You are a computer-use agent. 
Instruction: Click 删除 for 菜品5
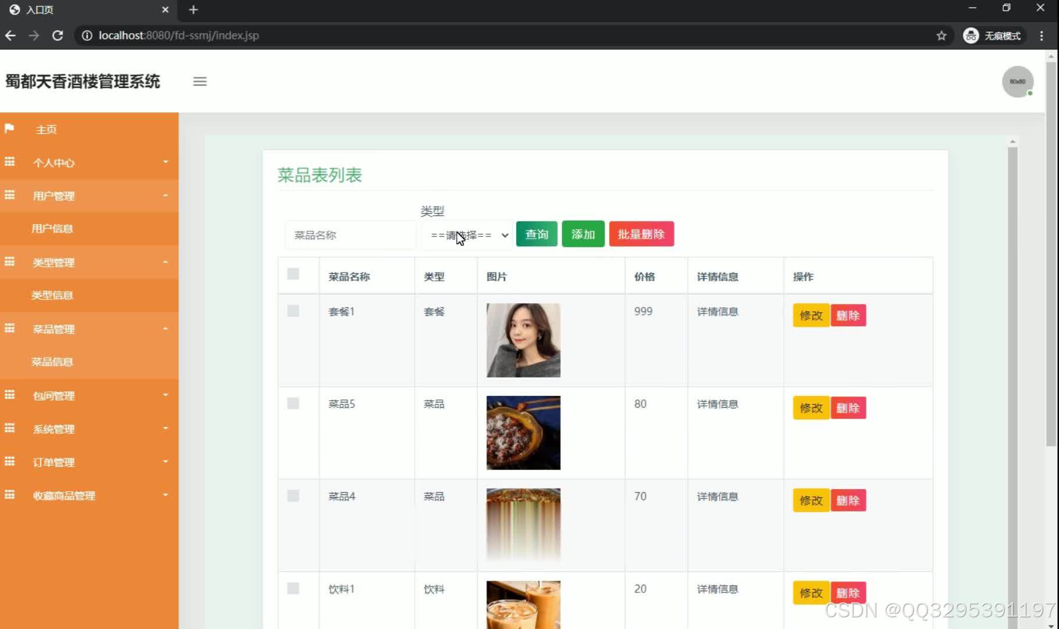point(848,408)
